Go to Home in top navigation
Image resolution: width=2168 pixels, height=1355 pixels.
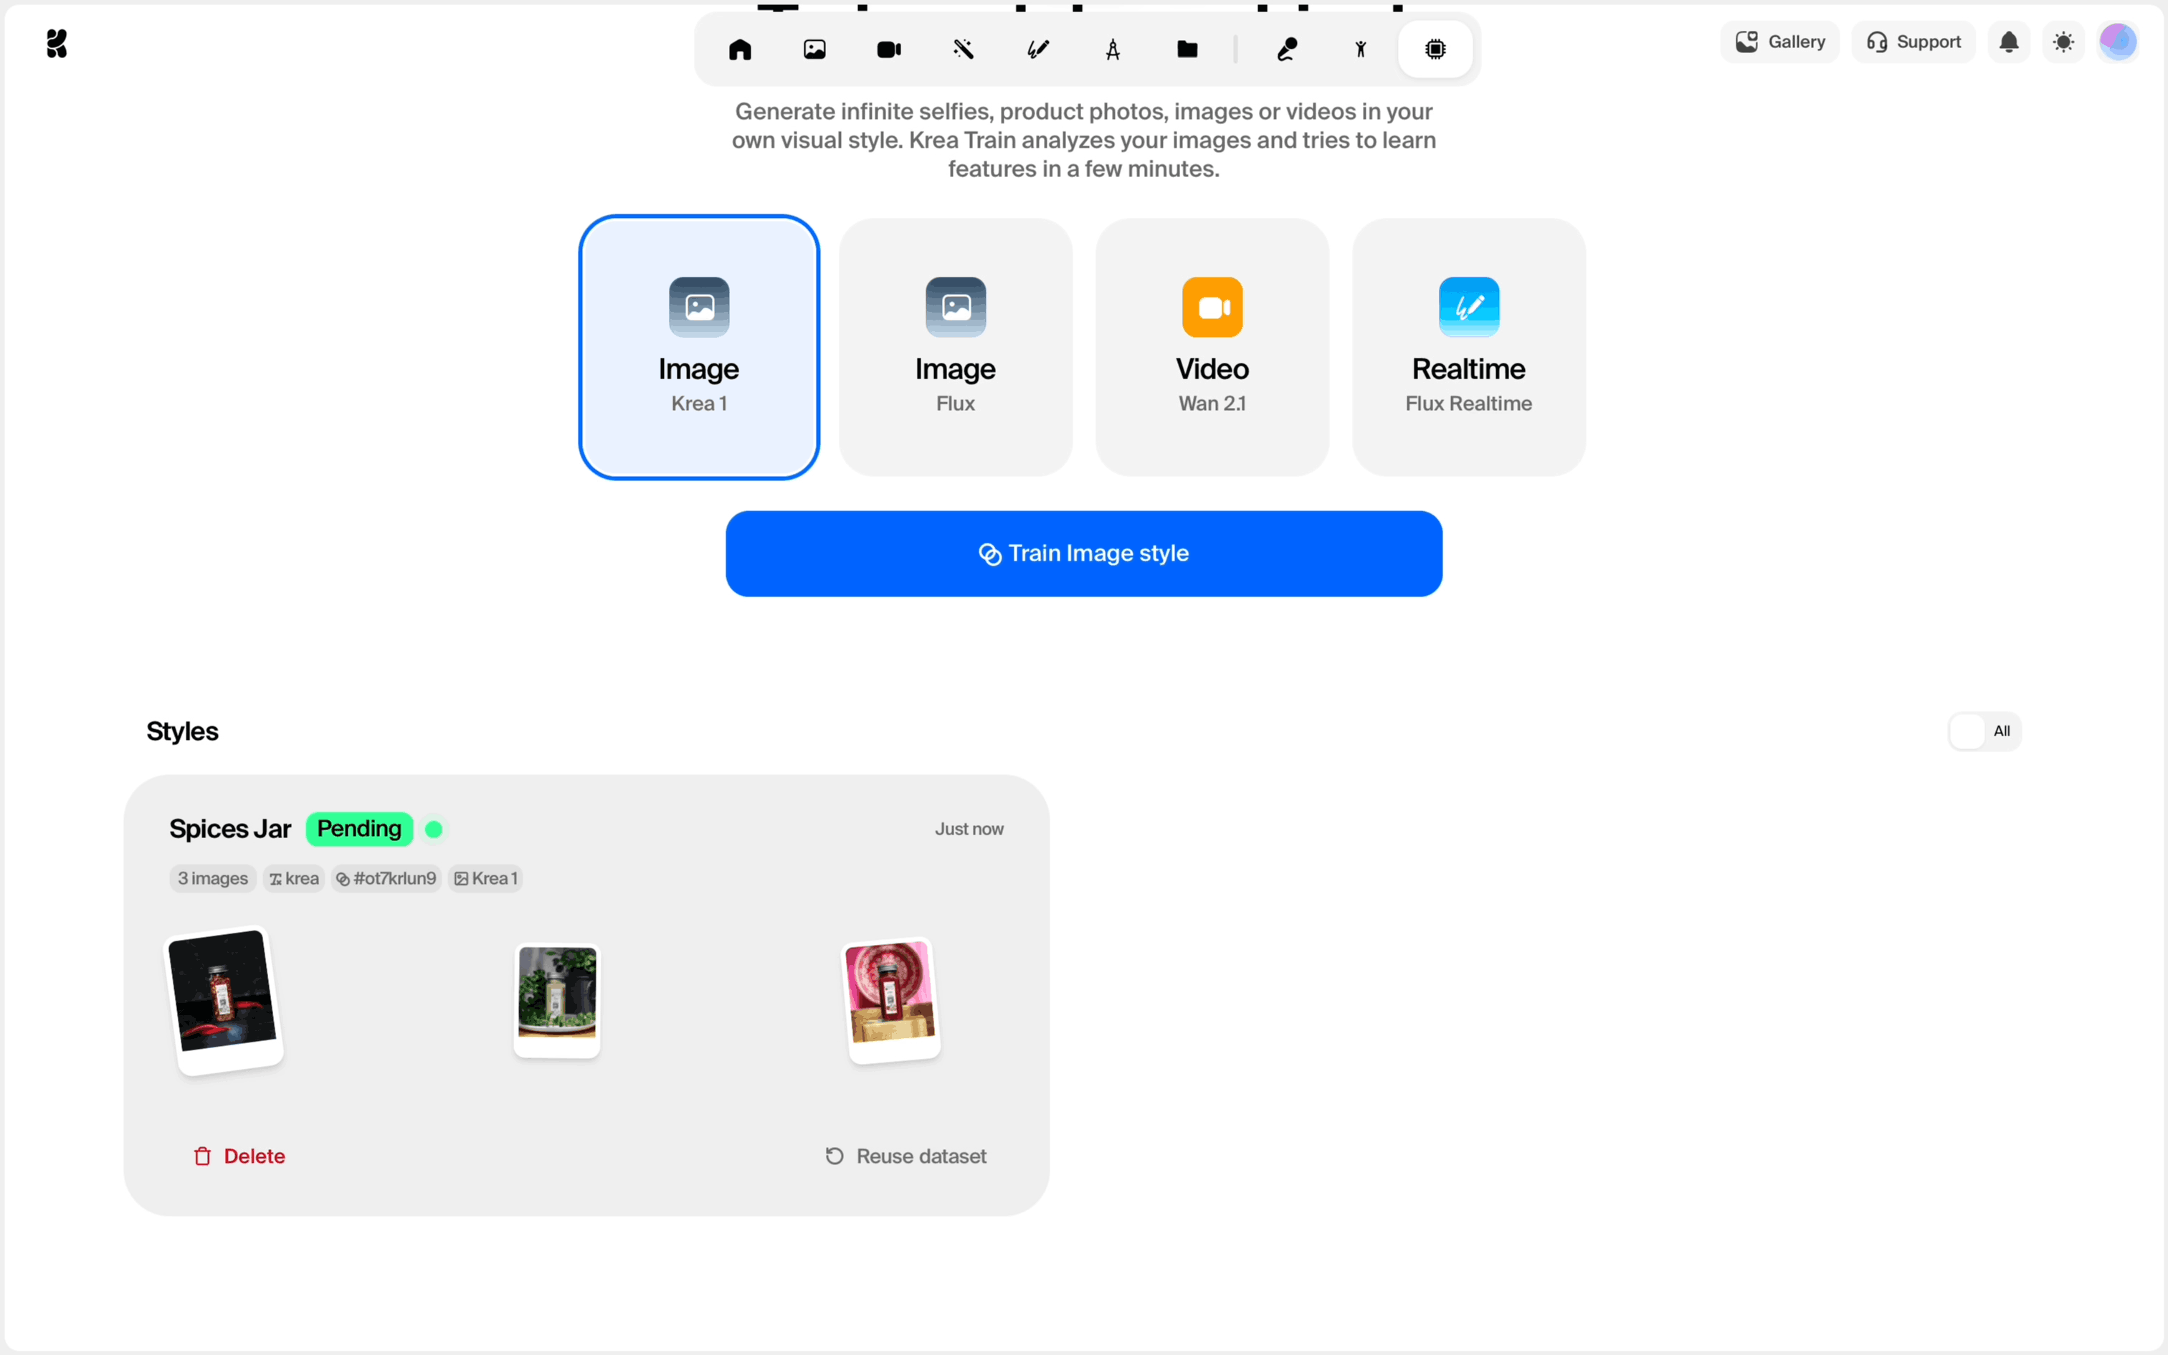(x=740, y=49)
